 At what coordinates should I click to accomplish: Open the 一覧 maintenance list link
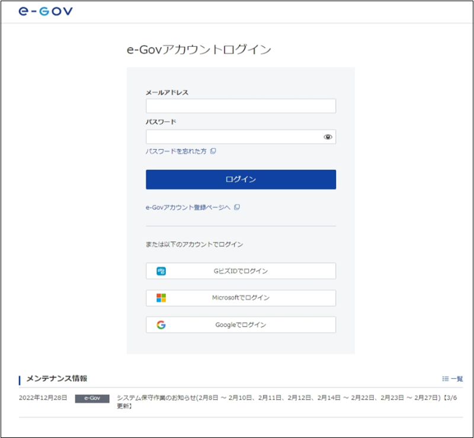click(457, 379)
